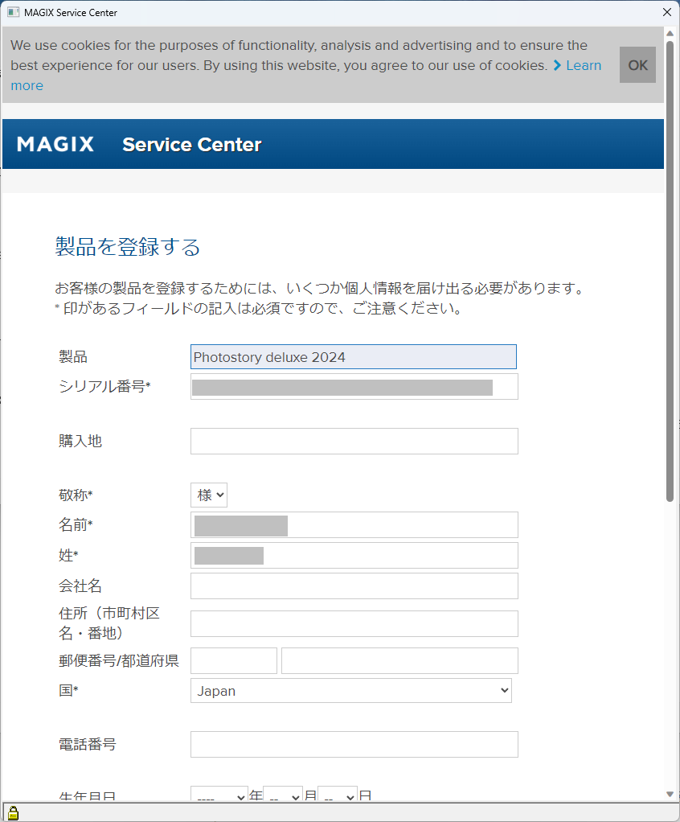Click the scrollbar down arrow

click(670, 794)
